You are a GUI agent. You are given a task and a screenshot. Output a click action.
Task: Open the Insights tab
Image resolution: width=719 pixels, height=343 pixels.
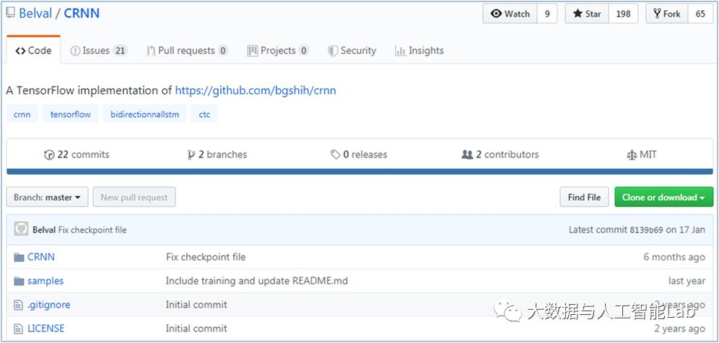click(x=419, y=51)
